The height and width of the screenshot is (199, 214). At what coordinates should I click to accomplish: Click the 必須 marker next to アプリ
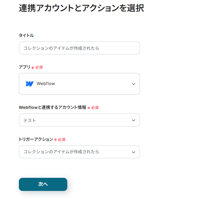(39, 67)
